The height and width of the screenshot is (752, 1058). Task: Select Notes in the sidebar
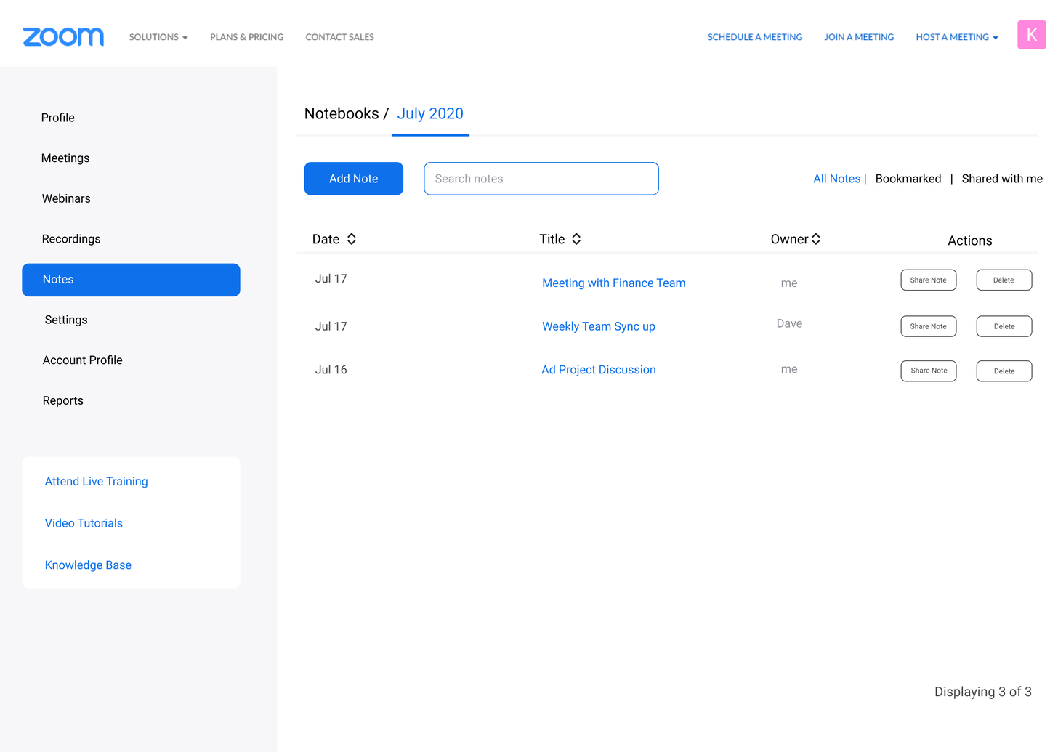click(x=131, y=279)
